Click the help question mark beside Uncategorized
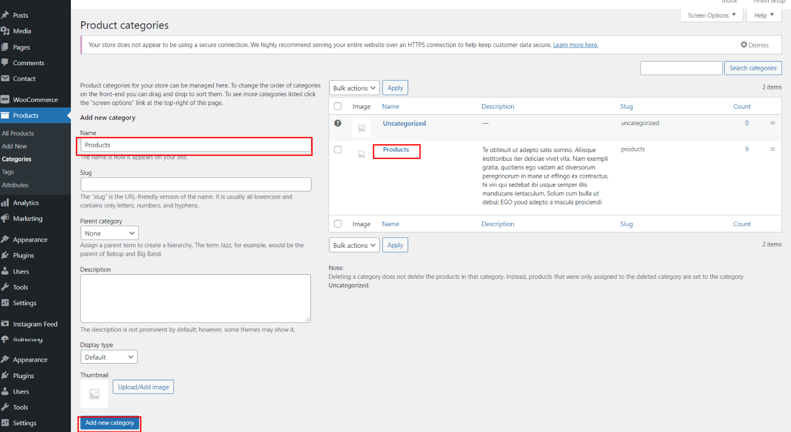This screenshot has width=791, height=432. click(x=338, y=123)
